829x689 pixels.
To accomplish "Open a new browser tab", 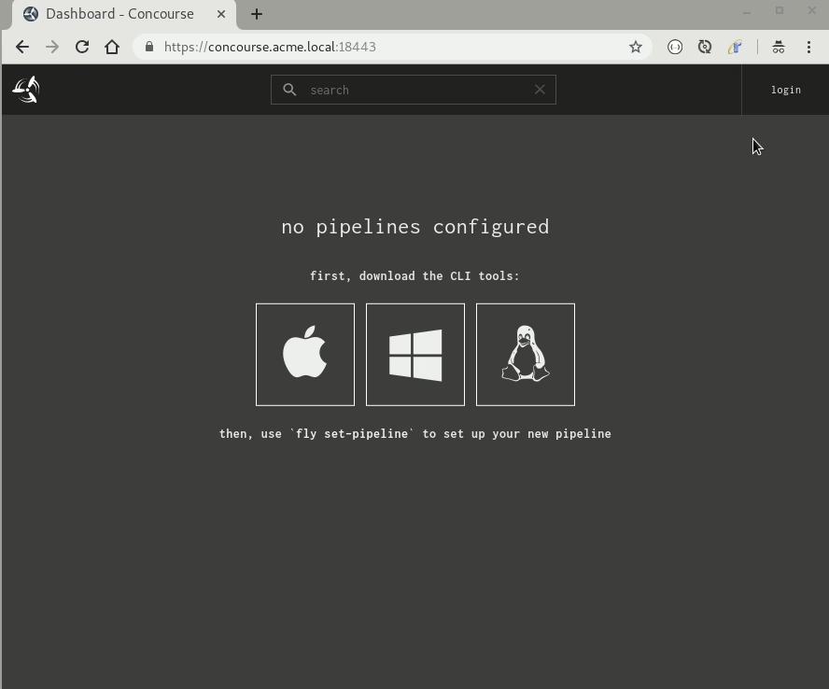I will [x=257, y=14].
